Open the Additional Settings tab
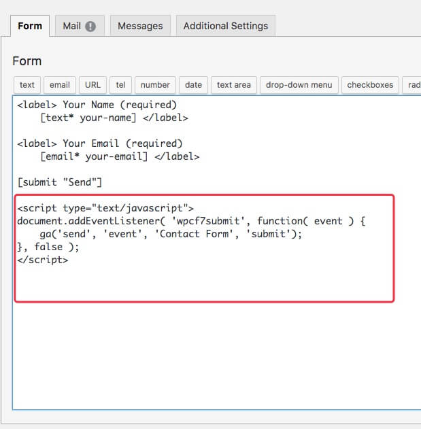 [225, 26]
